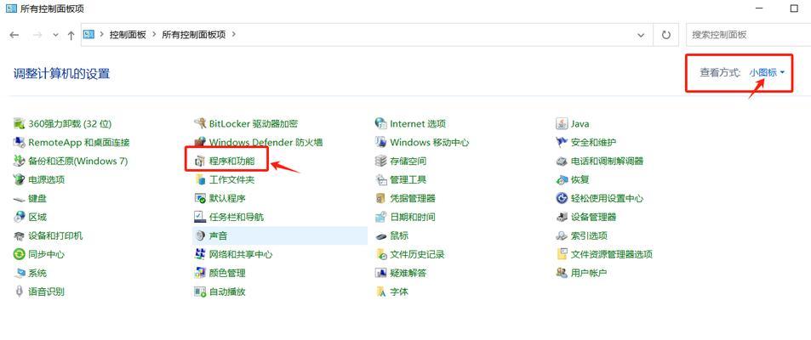
Task: Open the 文件历史记录 link
Action: pos(417,254)
